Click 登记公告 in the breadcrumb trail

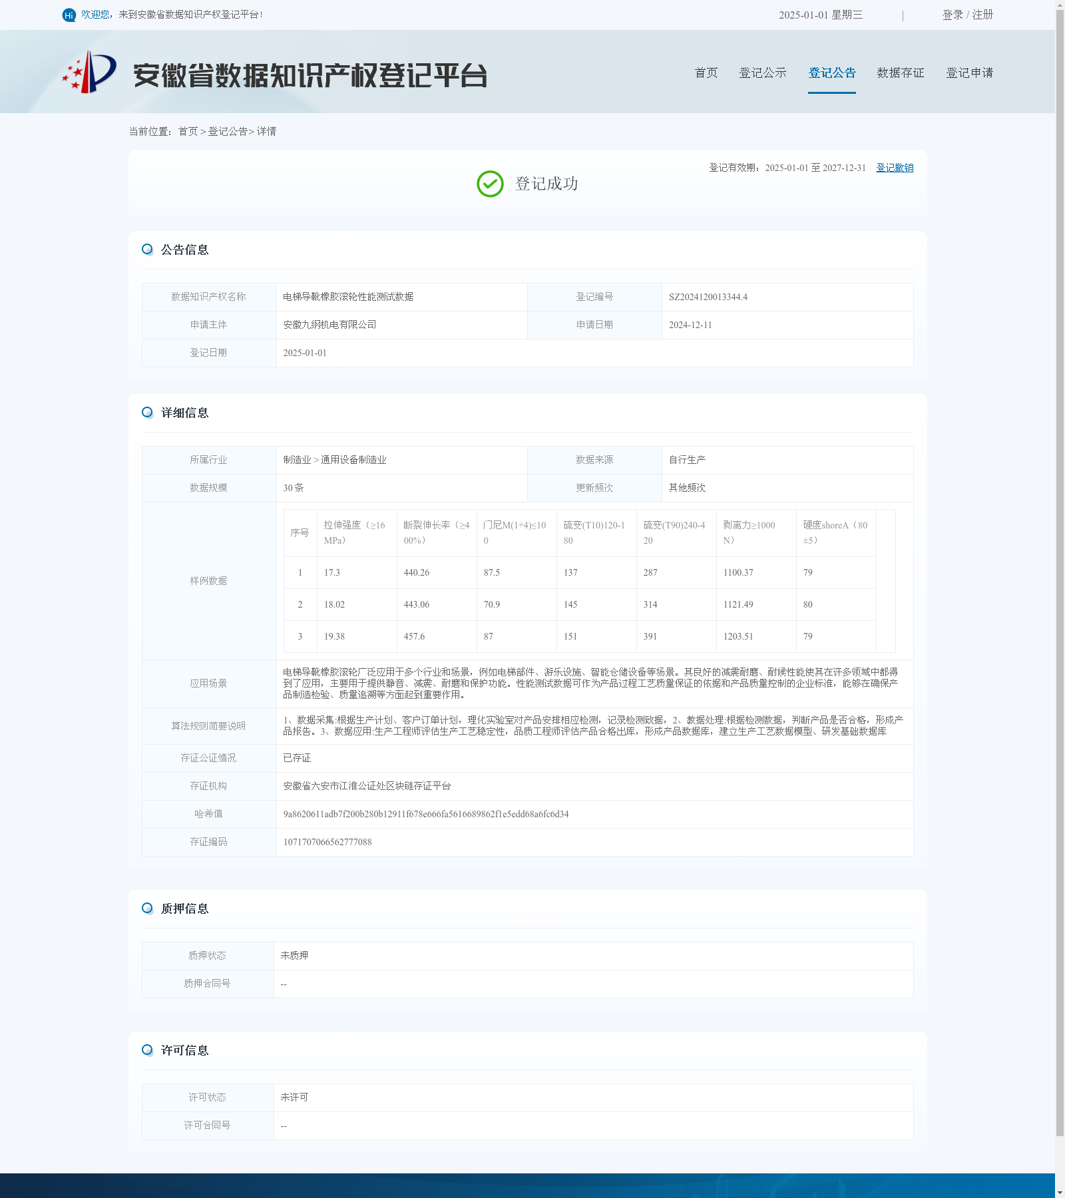(x=228, y=131)
